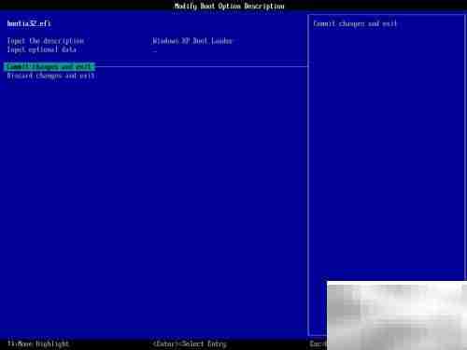Screen dimensions: 467x350
Task: Select 'Commit changes and exit' menu entry
Action: point(50,67)
